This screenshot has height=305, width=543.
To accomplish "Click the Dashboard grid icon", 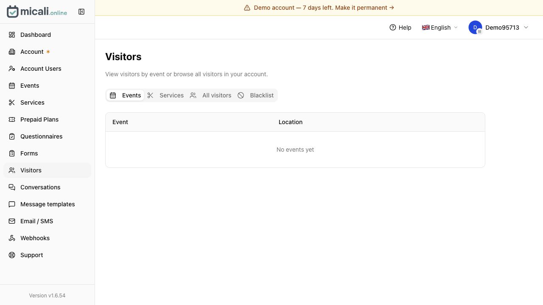I will tap(12, 35).
